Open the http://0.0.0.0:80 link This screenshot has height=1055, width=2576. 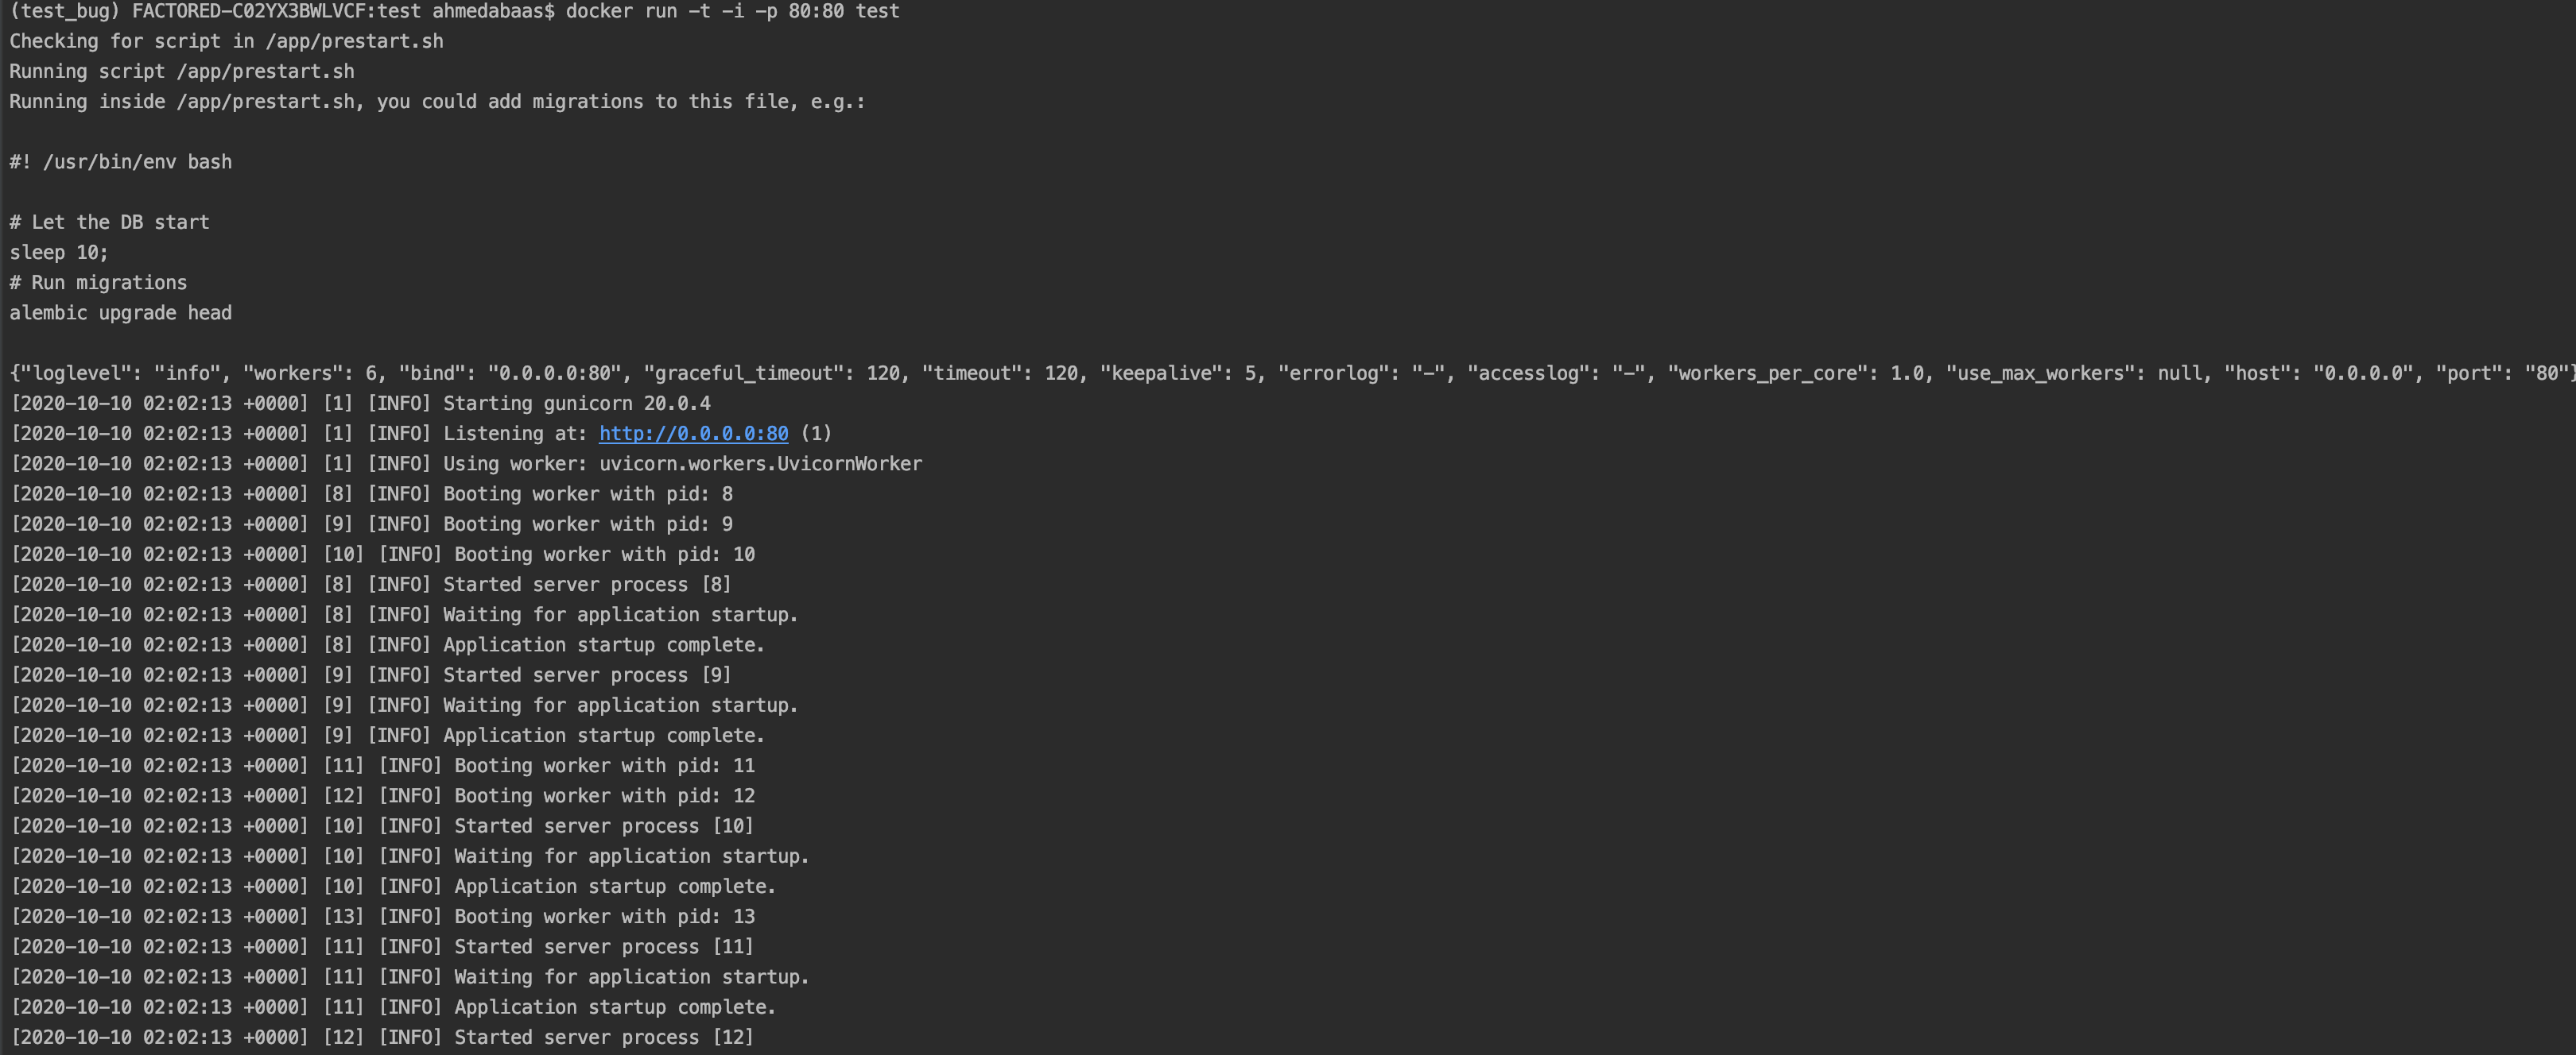point(694,433)
